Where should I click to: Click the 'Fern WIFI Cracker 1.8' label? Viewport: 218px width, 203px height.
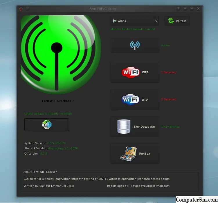coord(58,101)
